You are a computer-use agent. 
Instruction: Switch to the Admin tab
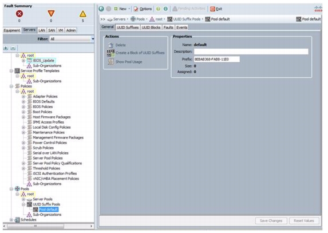point(71,30)
